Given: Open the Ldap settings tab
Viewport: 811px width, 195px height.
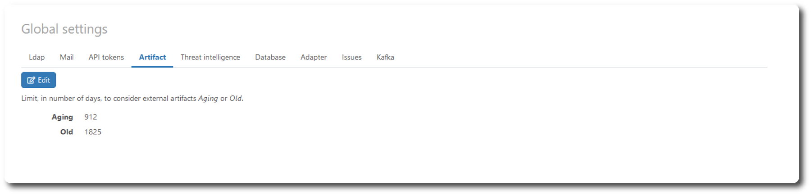Looking at the screenshot, I should click(x=37, y=57).
